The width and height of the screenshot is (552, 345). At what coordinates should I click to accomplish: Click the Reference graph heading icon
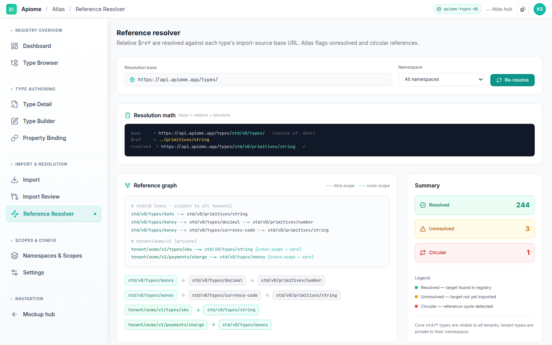[x=128, y=186]
